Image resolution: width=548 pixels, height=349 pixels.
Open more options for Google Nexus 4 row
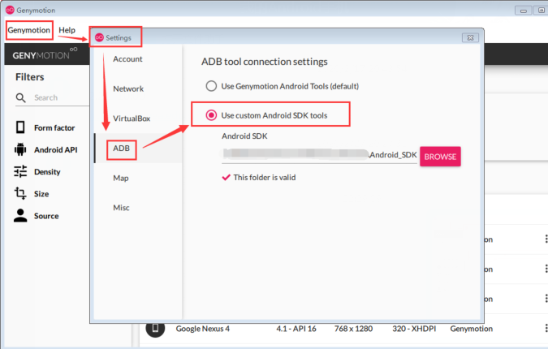(x=546, y=328)
